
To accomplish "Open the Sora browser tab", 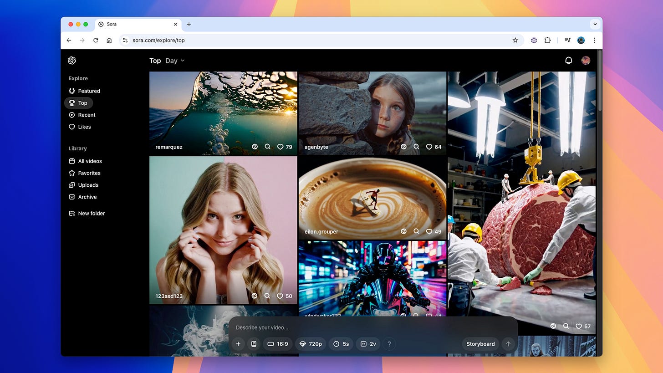I will [112, 24].
